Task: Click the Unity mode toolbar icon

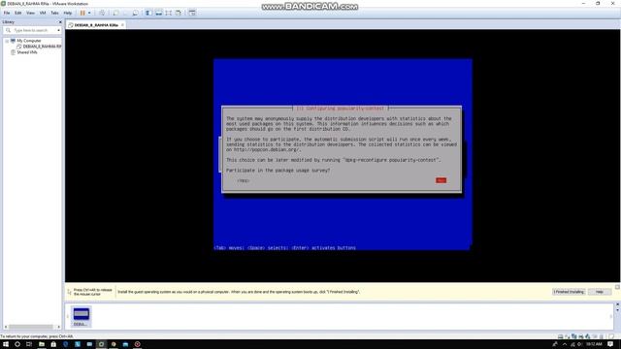Action: (x=179, y=13)
